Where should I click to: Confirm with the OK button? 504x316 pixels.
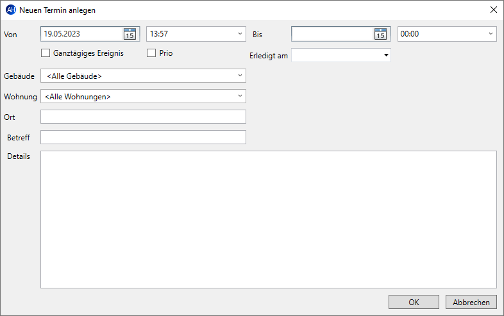[414, 302]
